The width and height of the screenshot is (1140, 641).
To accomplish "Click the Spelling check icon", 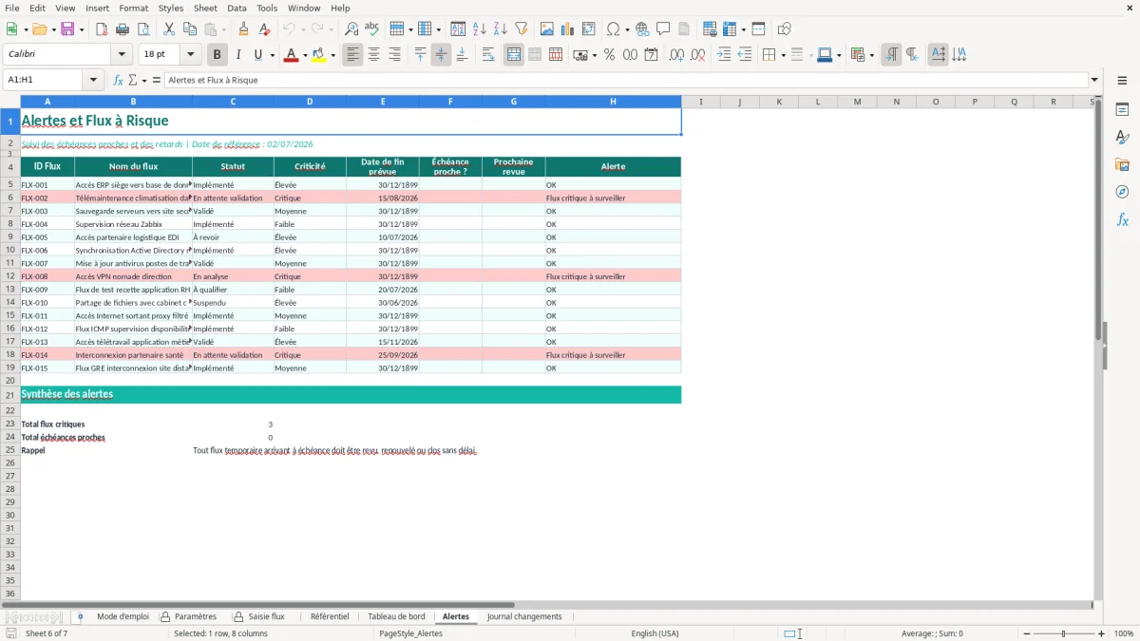I will pyautogui.click(x=372, y=29).
